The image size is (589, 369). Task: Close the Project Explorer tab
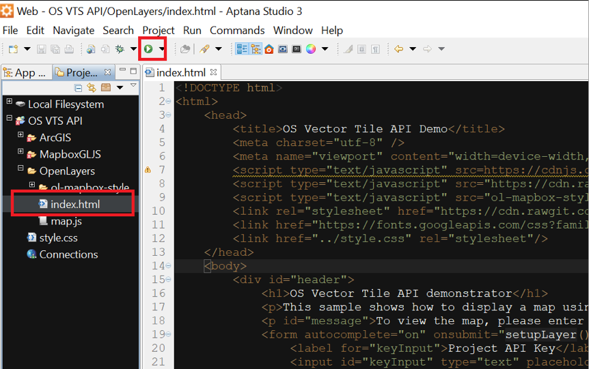[107, 72]
